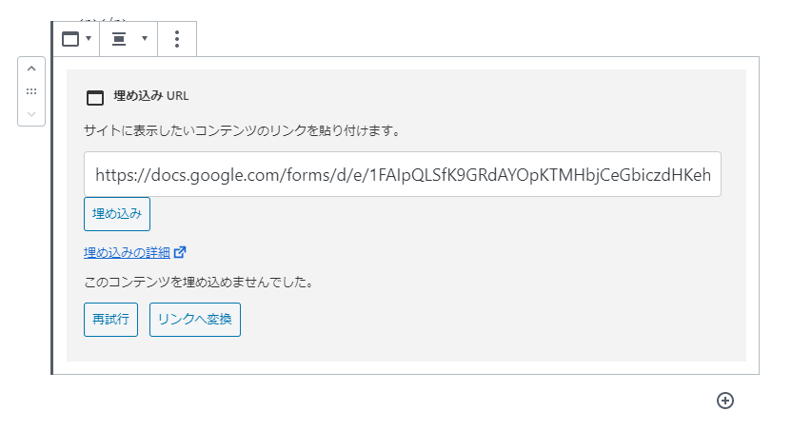Click the circled plus add block icon
This screenshot has width=792, height=431.
coord(725,401)
